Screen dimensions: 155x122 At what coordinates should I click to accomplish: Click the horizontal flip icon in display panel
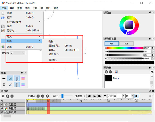coord(4,78)
